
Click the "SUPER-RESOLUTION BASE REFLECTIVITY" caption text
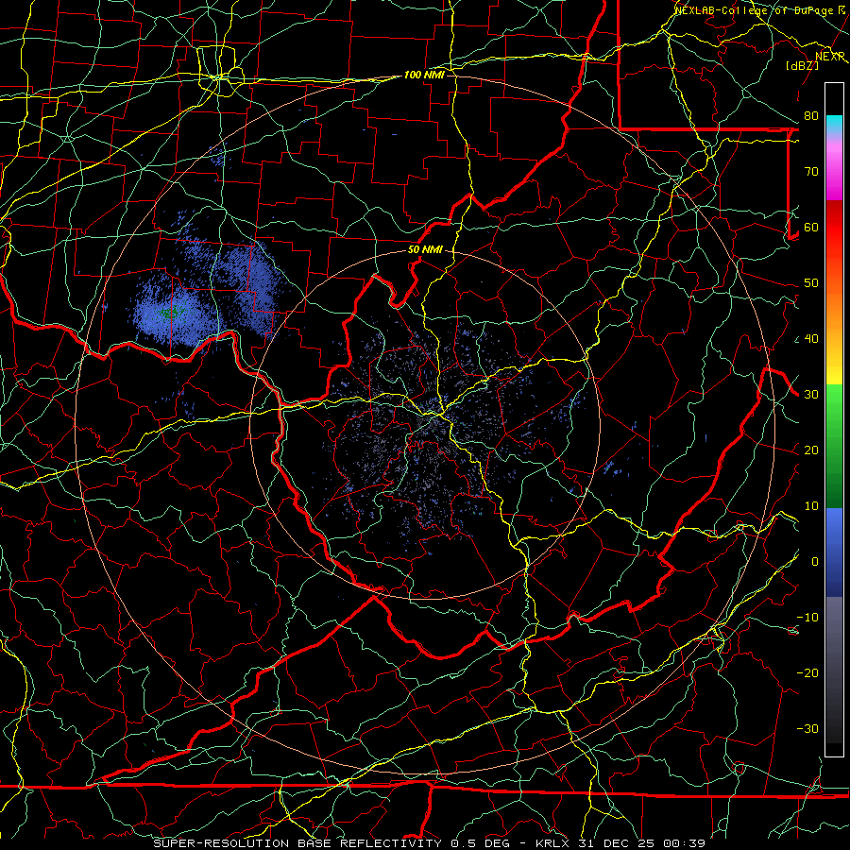pos(297,843)
